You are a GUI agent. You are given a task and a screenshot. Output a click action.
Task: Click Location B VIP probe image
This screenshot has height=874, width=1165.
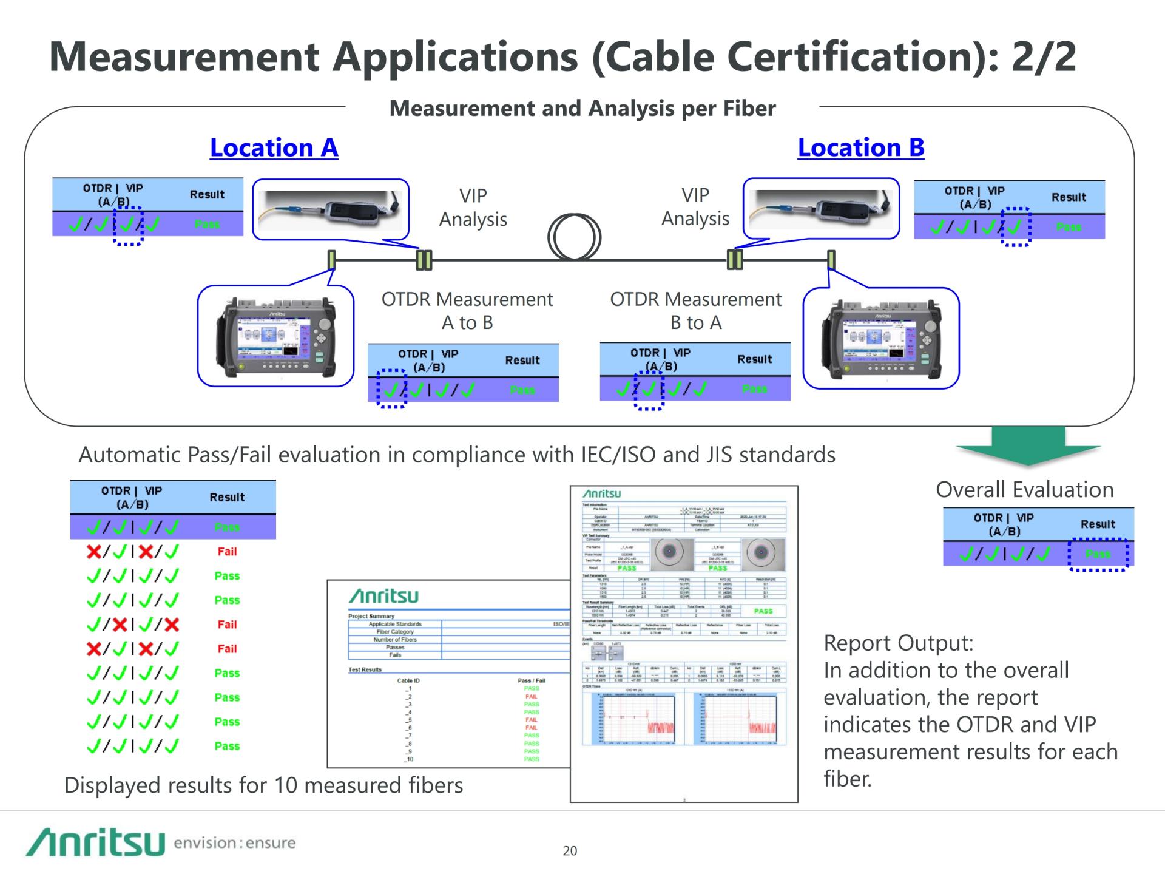[x=820, y=208]
